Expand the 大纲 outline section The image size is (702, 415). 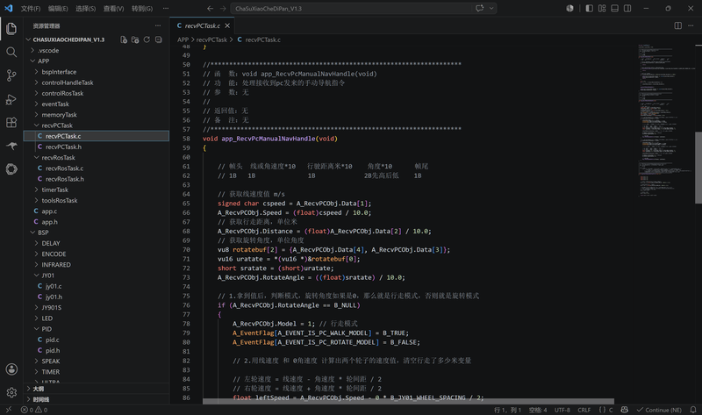[97, 389]
